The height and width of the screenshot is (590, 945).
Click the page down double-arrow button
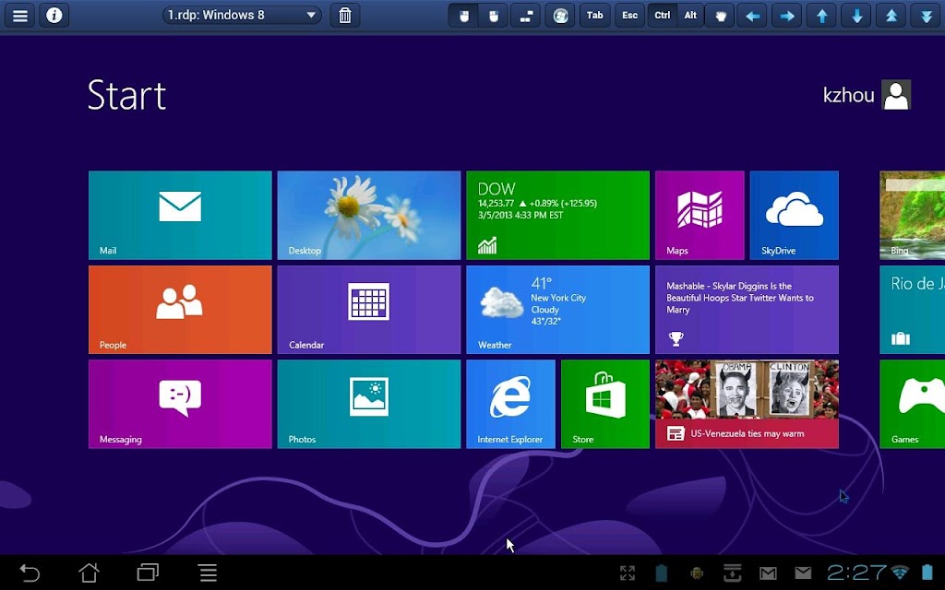927,16
